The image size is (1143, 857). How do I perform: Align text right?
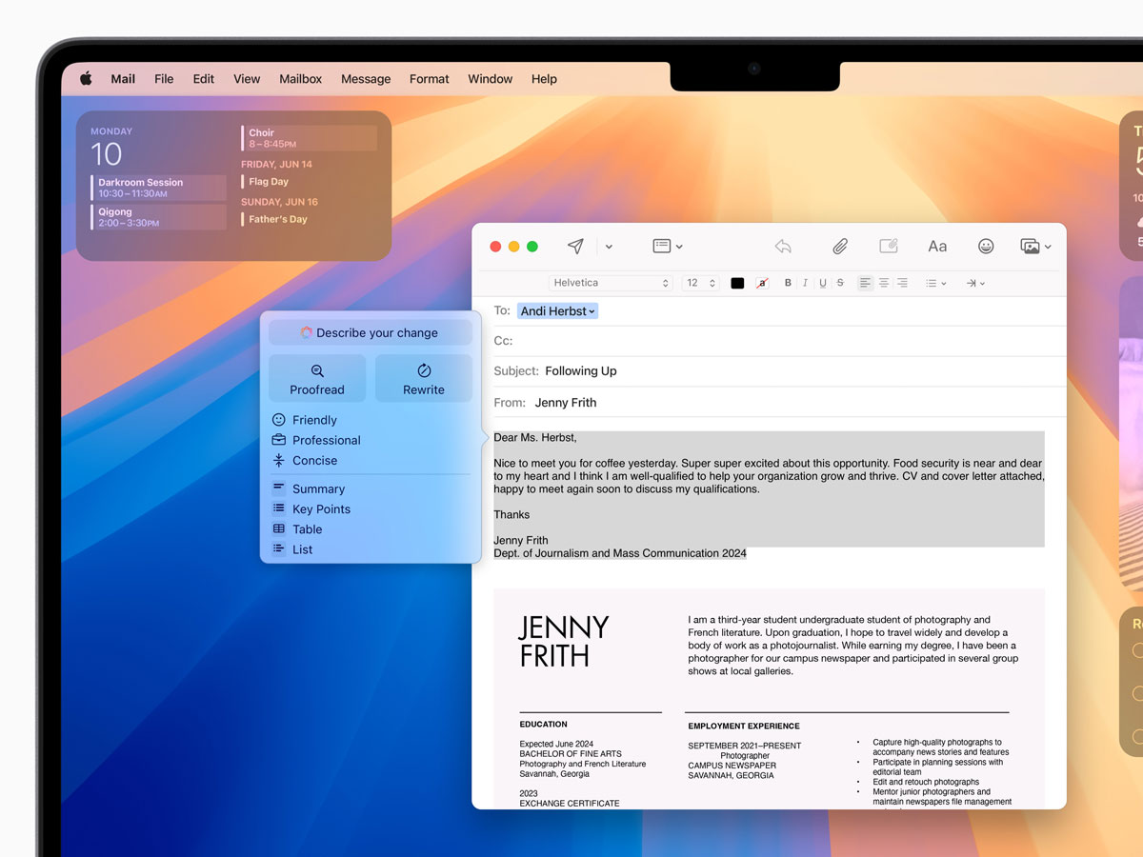[902, 283]
